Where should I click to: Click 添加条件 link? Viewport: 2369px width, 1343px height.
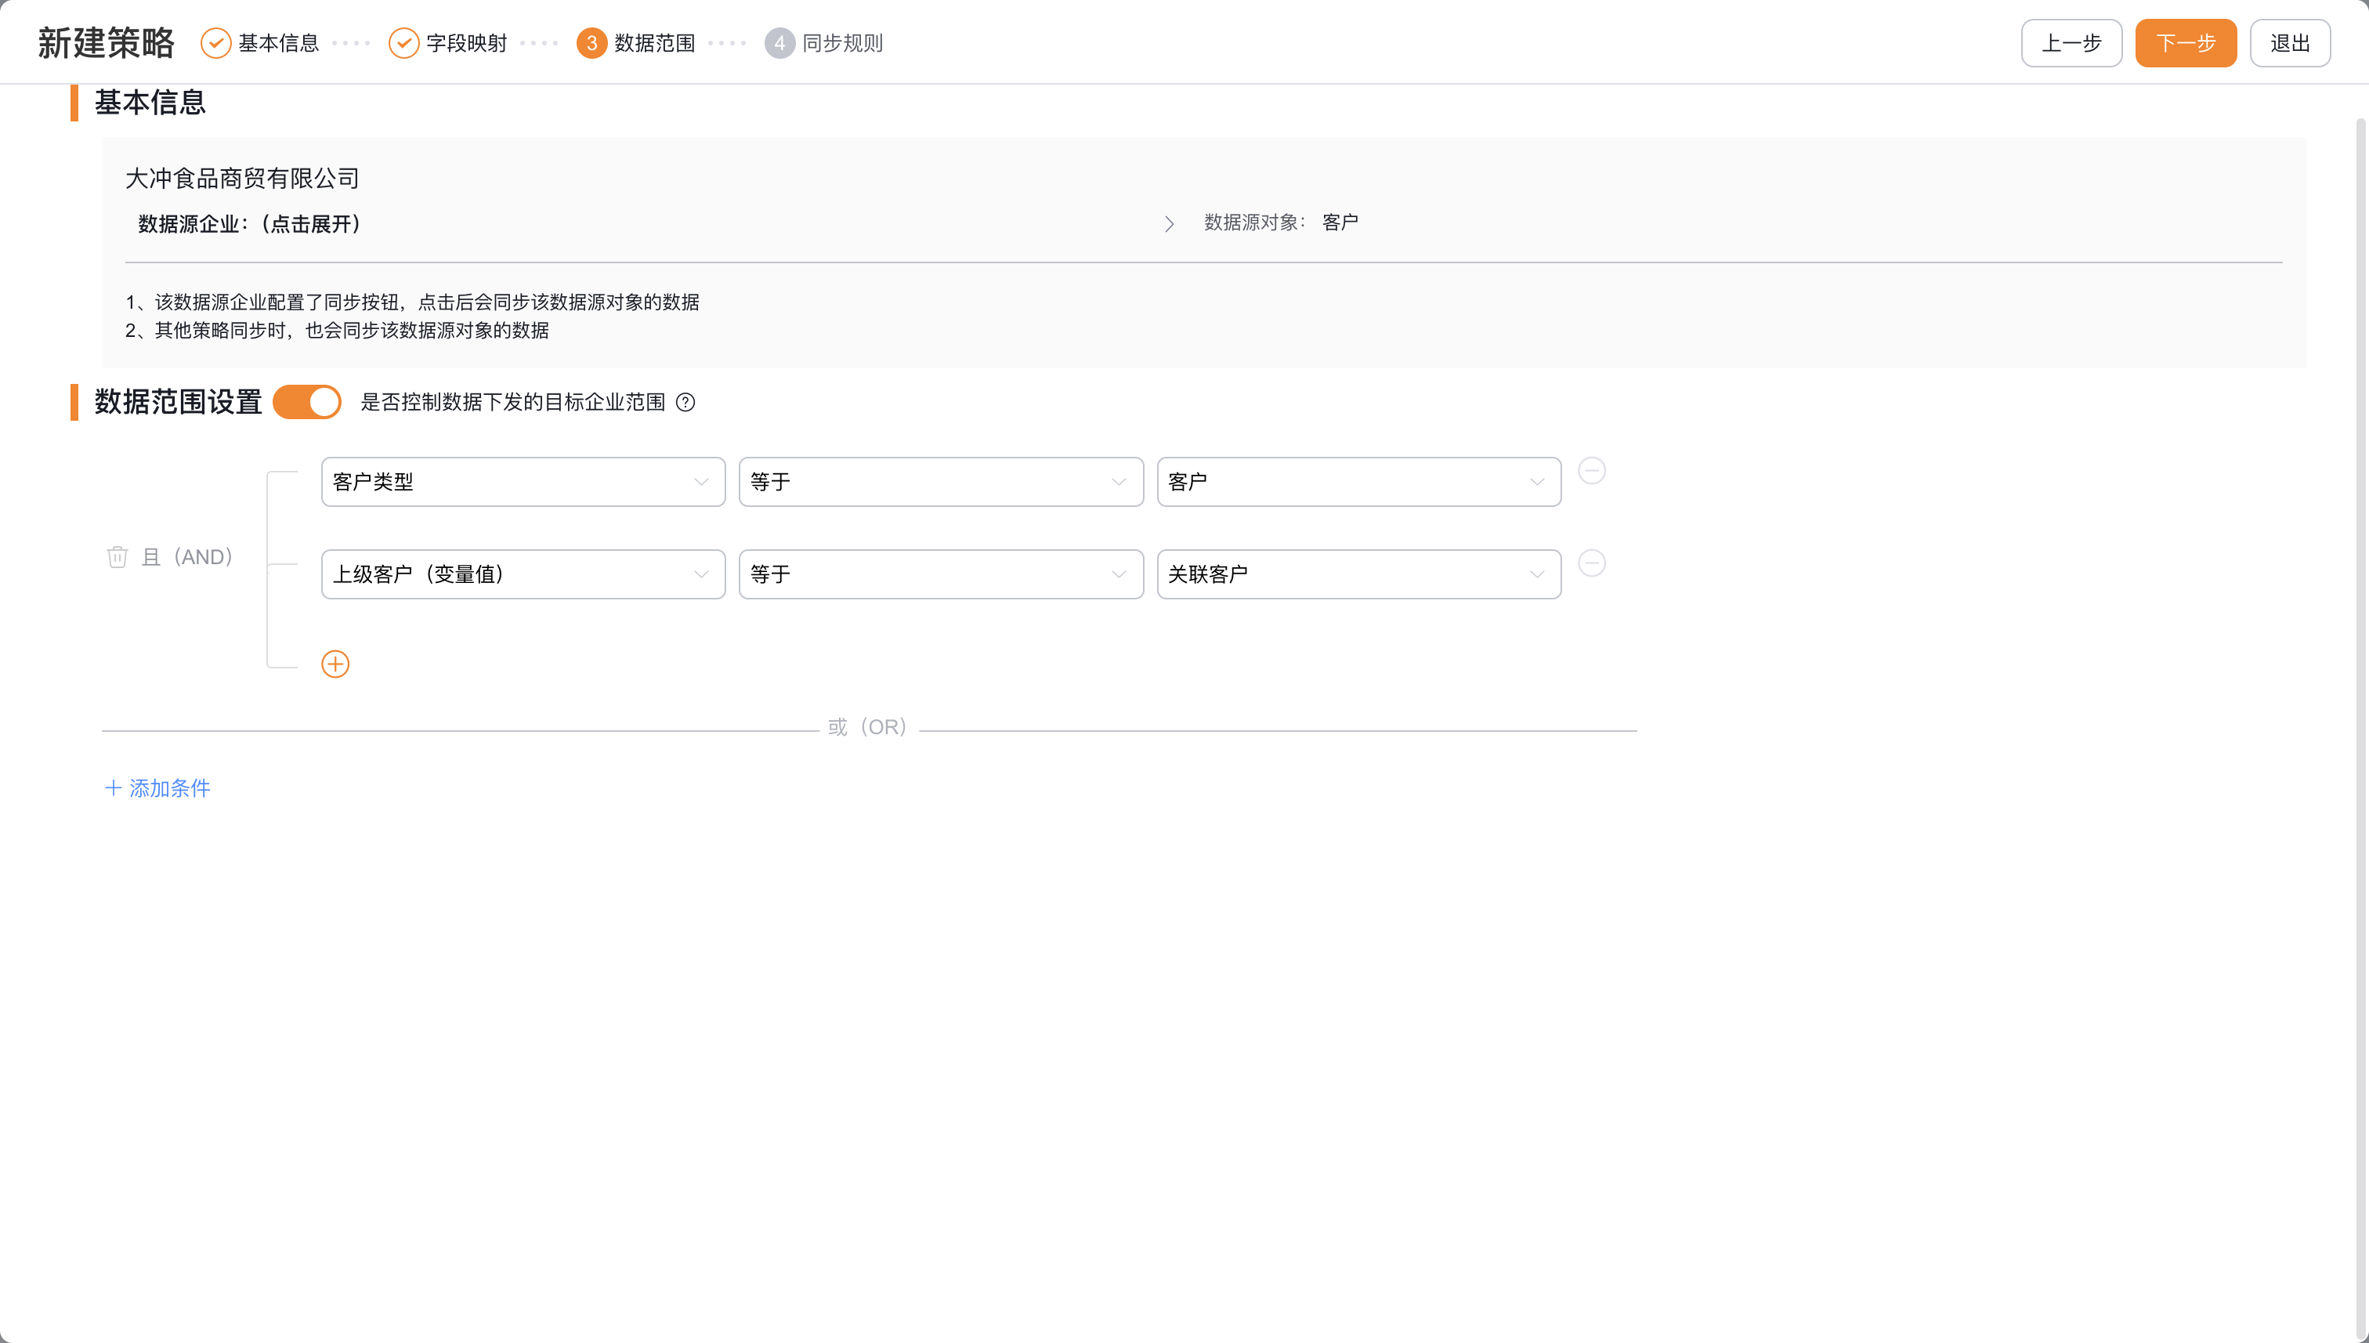[157, 787]
